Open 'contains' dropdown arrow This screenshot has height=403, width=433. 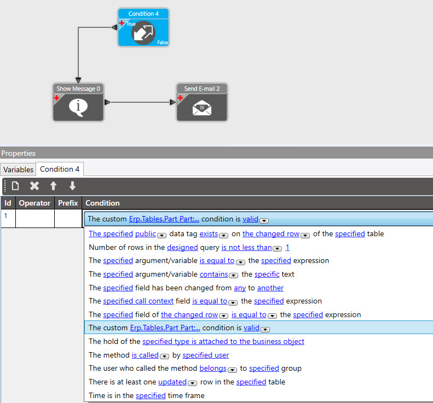point(233,276)
